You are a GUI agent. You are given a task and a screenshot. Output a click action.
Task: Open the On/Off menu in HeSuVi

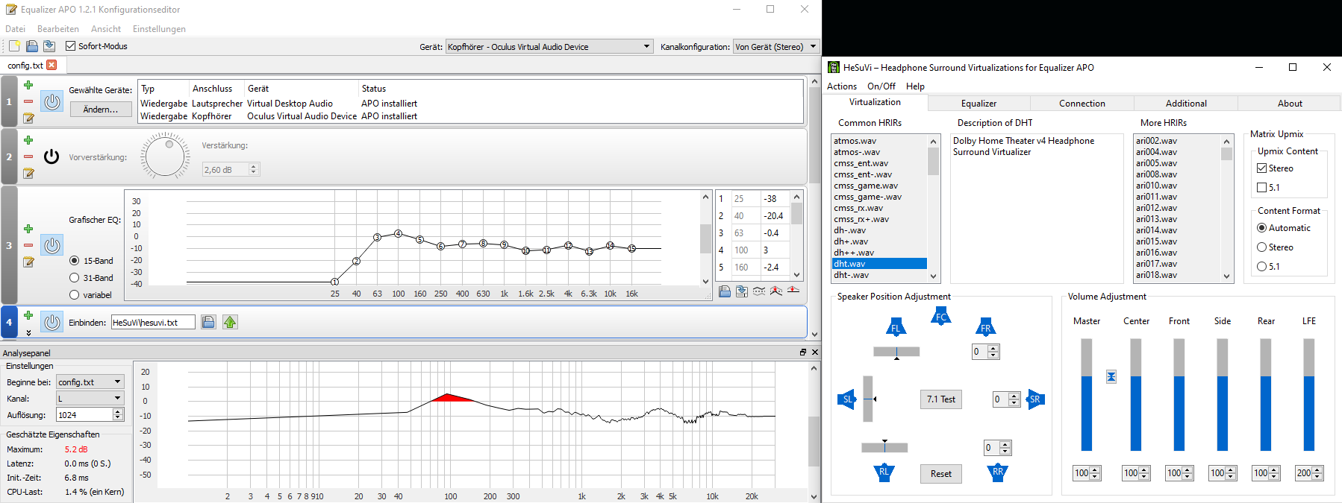[881, 86]
